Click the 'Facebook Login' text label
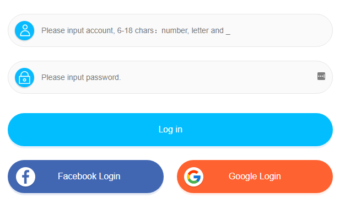345x208 pixels. 89,177
